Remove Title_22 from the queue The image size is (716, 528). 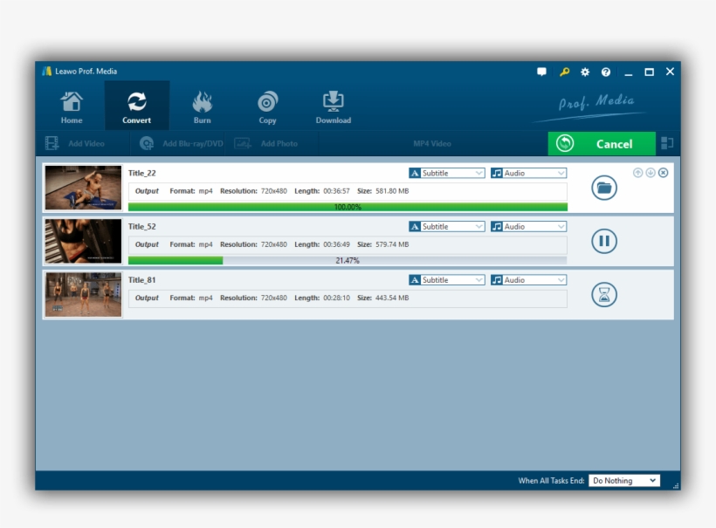664,170
